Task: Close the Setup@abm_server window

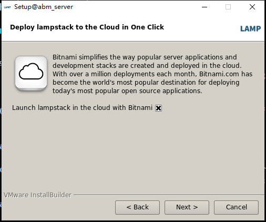Action: pyautogui.click(x=252, y=7)
